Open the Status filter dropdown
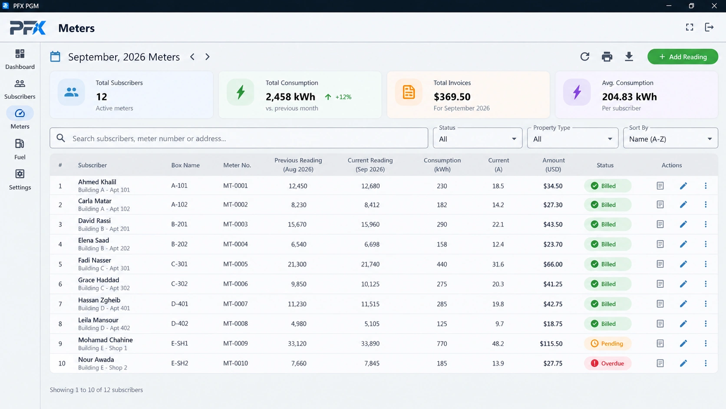 click(x=478, y=138)
